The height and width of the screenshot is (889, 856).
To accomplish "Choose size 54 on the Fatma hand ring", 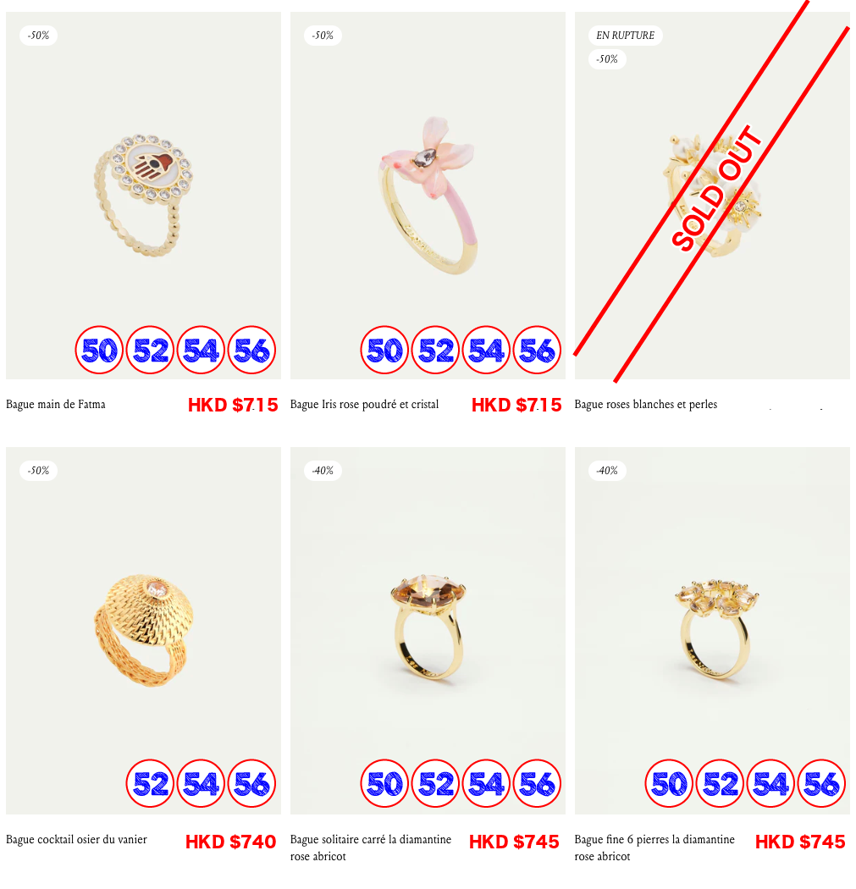I will (201, 350).
